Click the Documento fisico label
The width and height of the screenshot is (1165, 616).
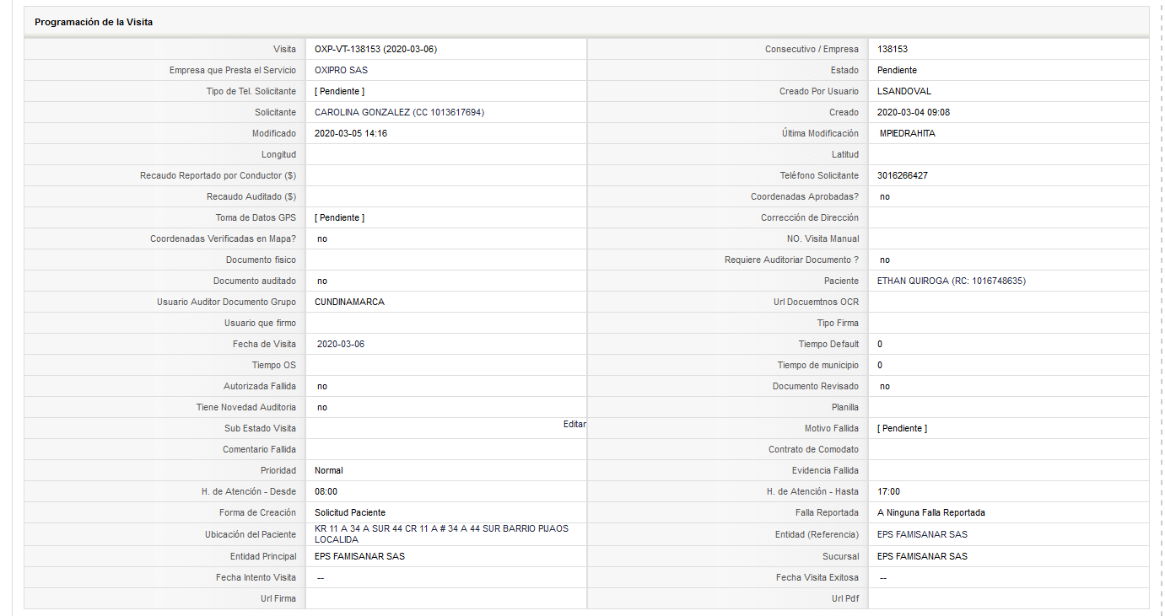(x=261, y=260)
